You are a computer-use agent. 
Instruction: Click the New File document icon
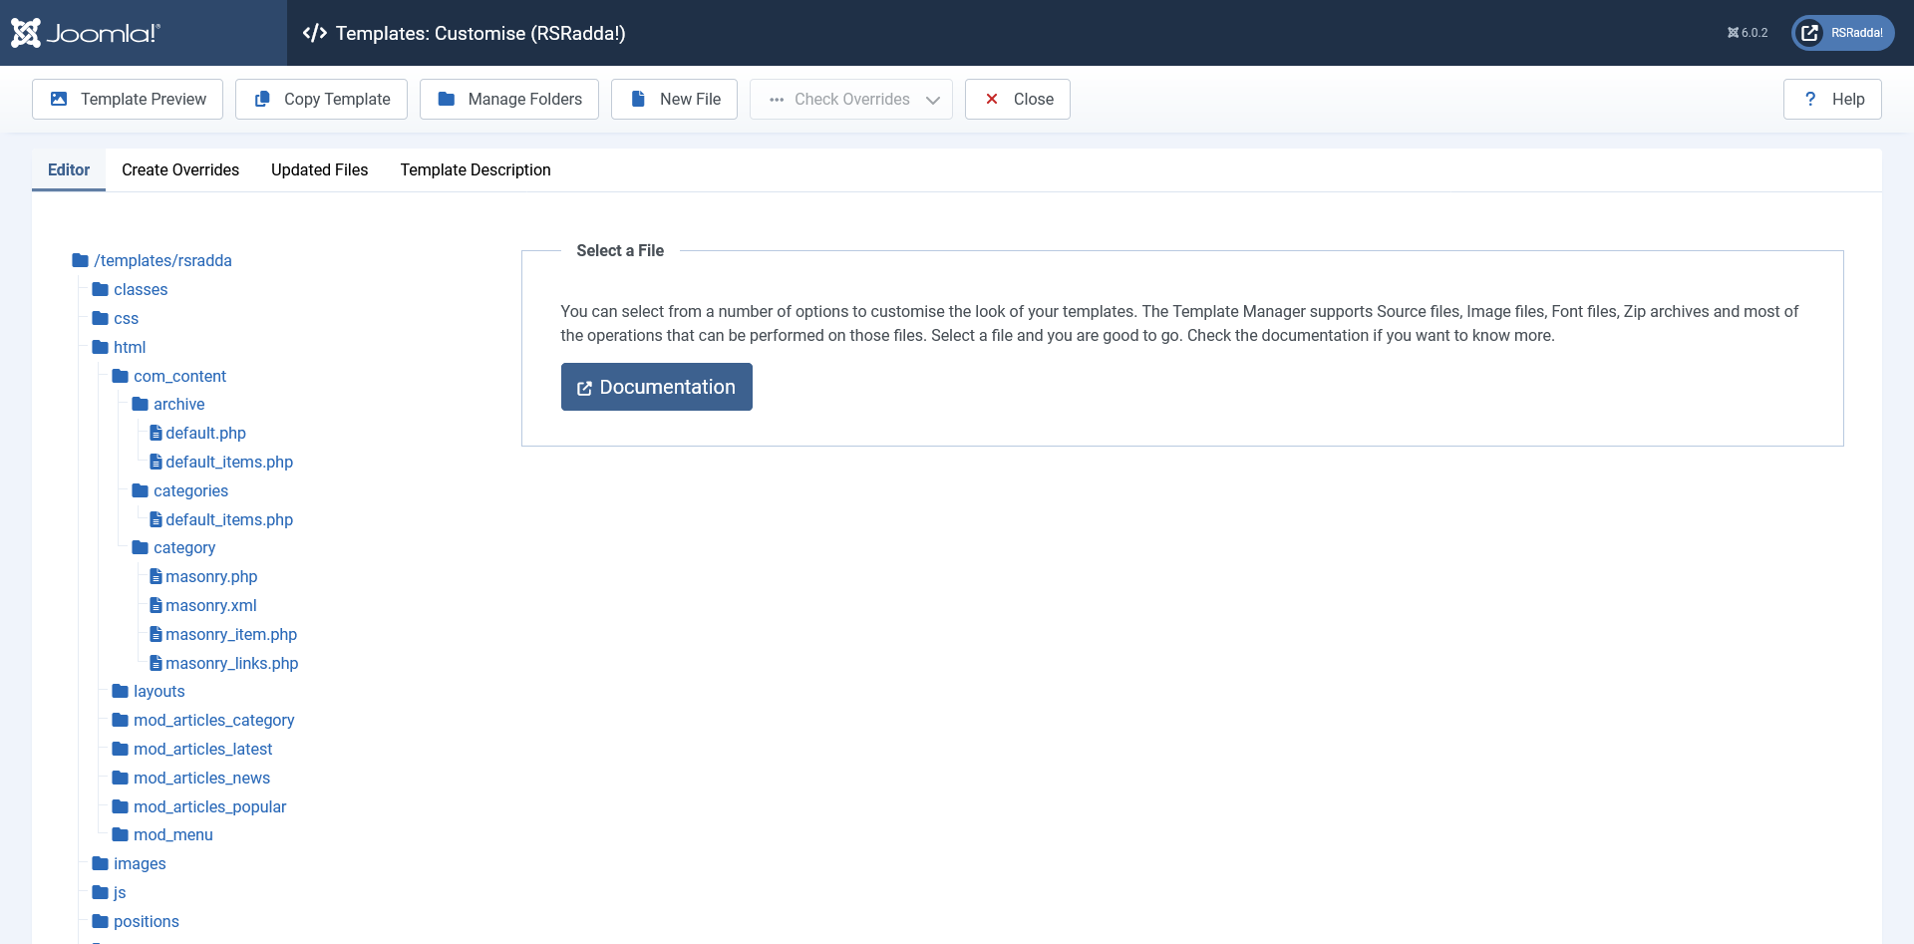pos(638,99)
